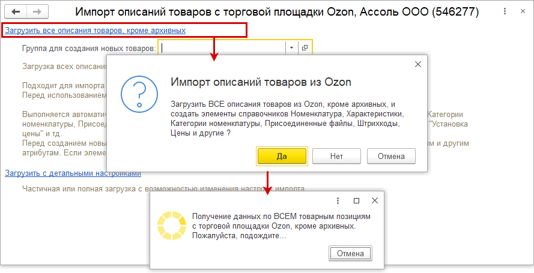Click the dialog heading 'Импорт описаний товаров из Ozon'
The width and height of the screenshot is (534, 273).
tap(261, 82)
